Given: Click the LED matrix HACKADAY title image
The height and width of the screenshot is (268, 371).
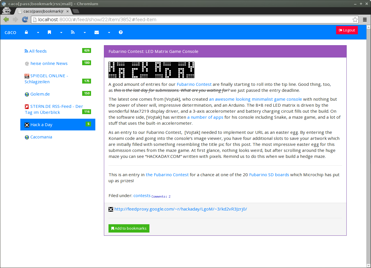Looking at the screenshot, I should pos(151,70).
